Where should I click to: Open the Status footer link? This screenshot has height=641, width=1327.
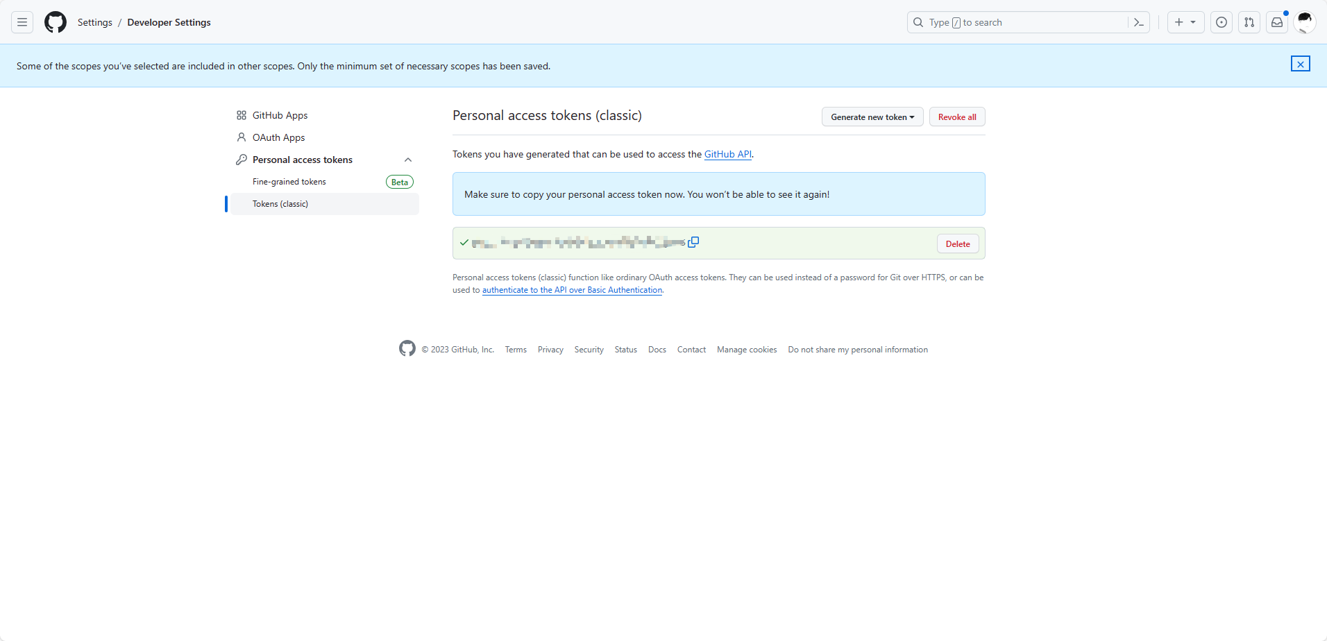click(x=625, y=350)
